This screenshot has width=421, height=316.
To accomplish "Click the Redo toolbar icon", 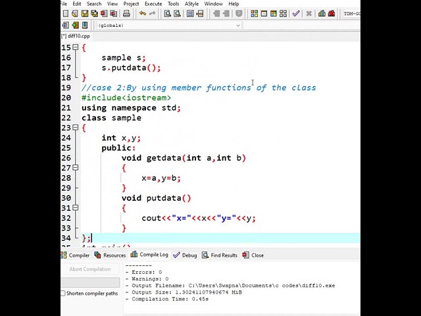I will click(152, 13).
